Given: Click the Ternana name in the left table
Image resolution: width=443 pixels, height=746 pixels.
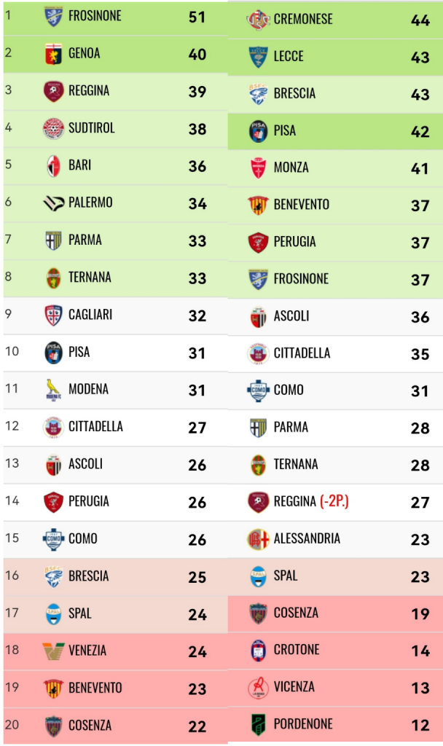Looking at the screenshot, I should [x=90, y=278].
